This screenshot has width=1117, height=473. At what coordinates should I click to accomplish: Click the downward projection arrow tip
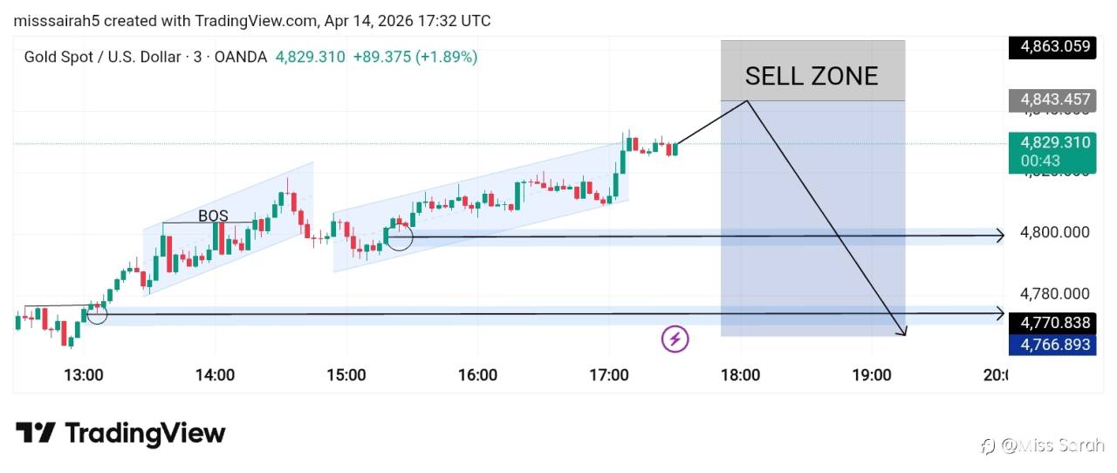904,332
